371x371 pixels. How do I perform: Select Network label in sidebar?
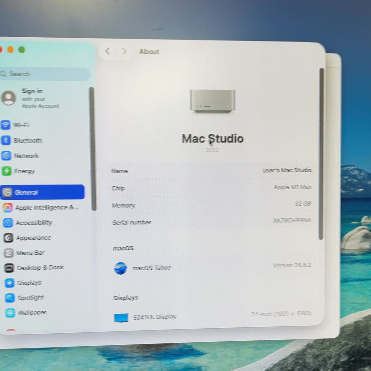[26, 156]
